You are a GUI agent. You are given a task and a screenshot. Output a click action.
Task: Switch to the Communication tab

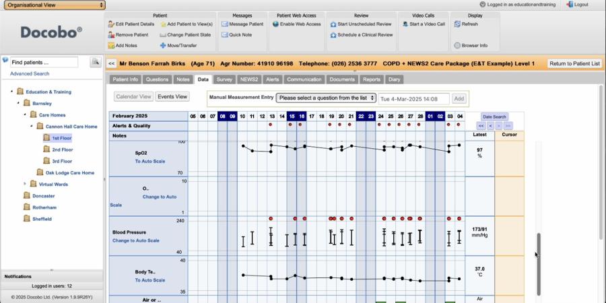coord(304,79)
